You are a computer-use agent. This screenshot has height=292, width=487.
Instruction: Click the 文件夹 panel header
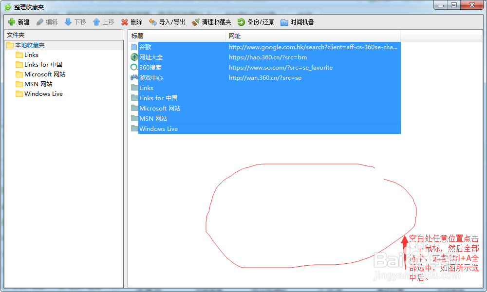[x=63, y=35]
